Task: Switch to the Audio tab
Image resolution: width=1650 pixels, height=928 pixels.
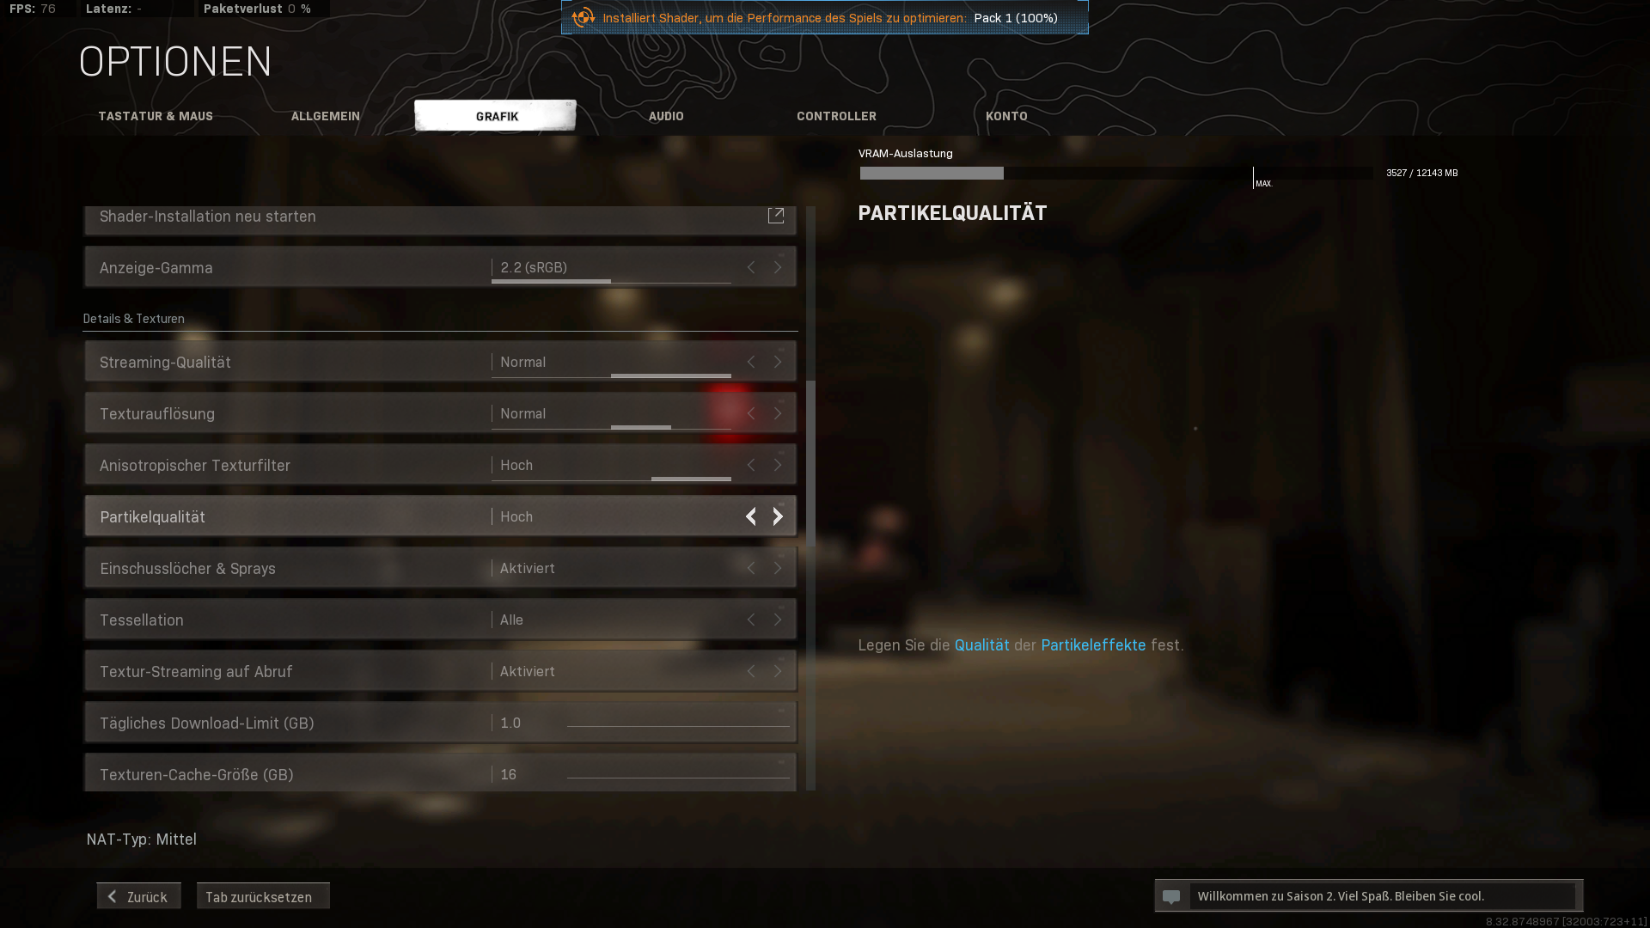Action: click(x=666, y=116)
